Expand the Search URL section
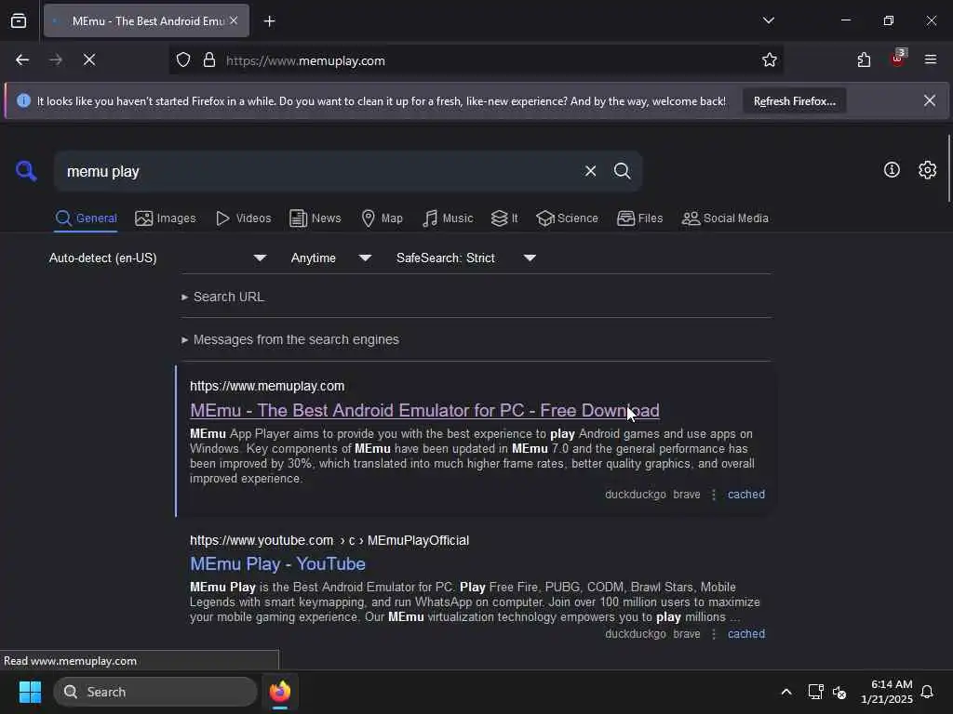 point(223,297)
